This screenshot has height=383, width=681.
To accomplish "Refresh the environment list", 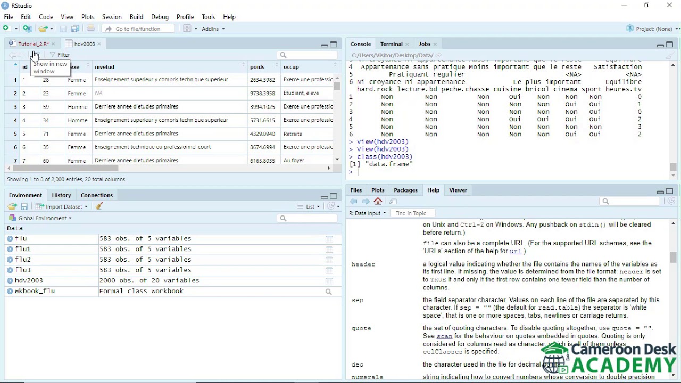I will (331, 206).
